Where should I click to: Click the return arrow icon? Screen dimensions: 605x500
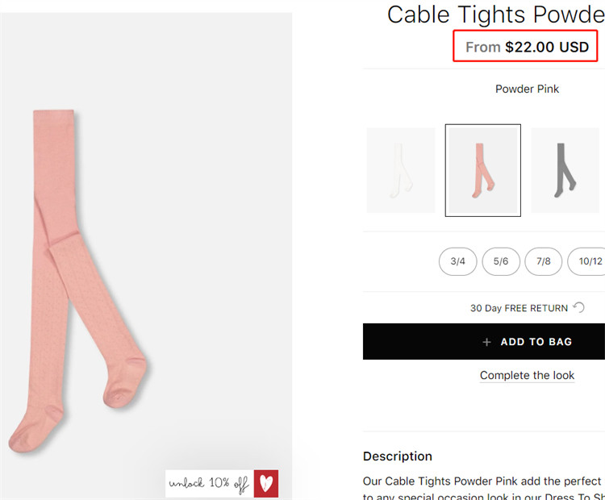[578, 307]
